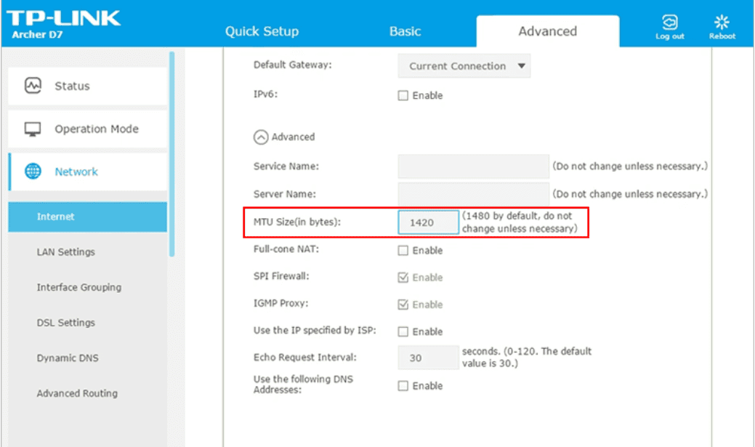Toggle Use the IP specified by ISP
Screen dimensions: 755x447
point(403,332)
